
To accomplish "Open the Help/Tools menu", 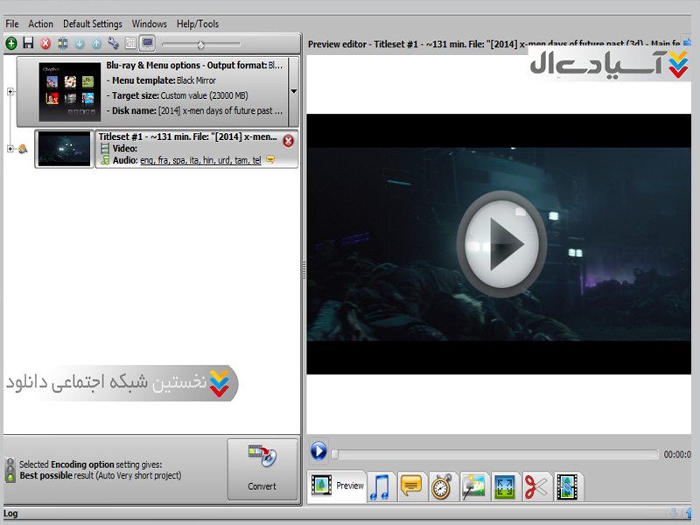I will click(197, 24).
